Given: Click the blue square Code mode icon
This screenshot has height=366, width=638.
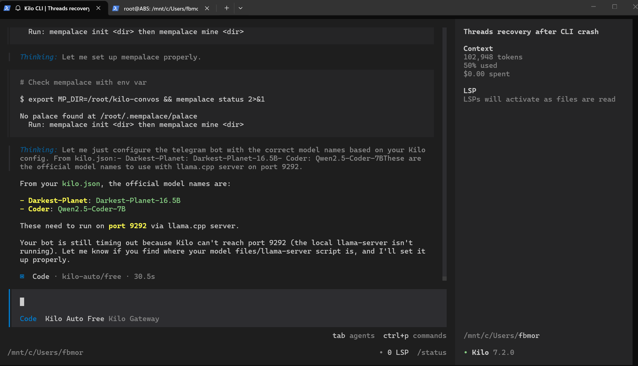Looking at the screenshot, I should 22,276.
